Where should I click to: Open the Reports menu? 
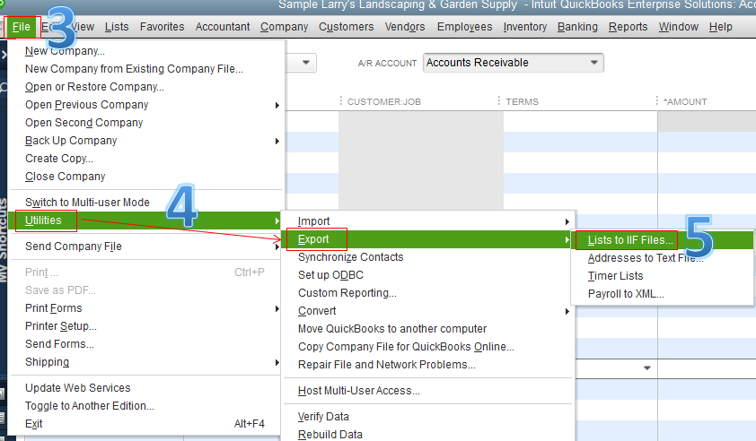pos(628,27)
